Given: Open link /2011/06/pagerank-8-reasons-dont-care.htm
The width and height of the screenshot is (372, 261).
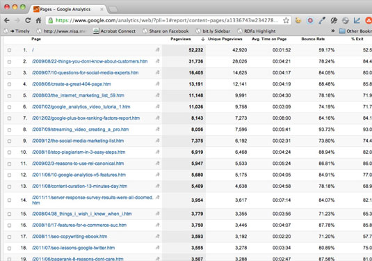Looking at the screenshot, I should (x=78, y=259).
